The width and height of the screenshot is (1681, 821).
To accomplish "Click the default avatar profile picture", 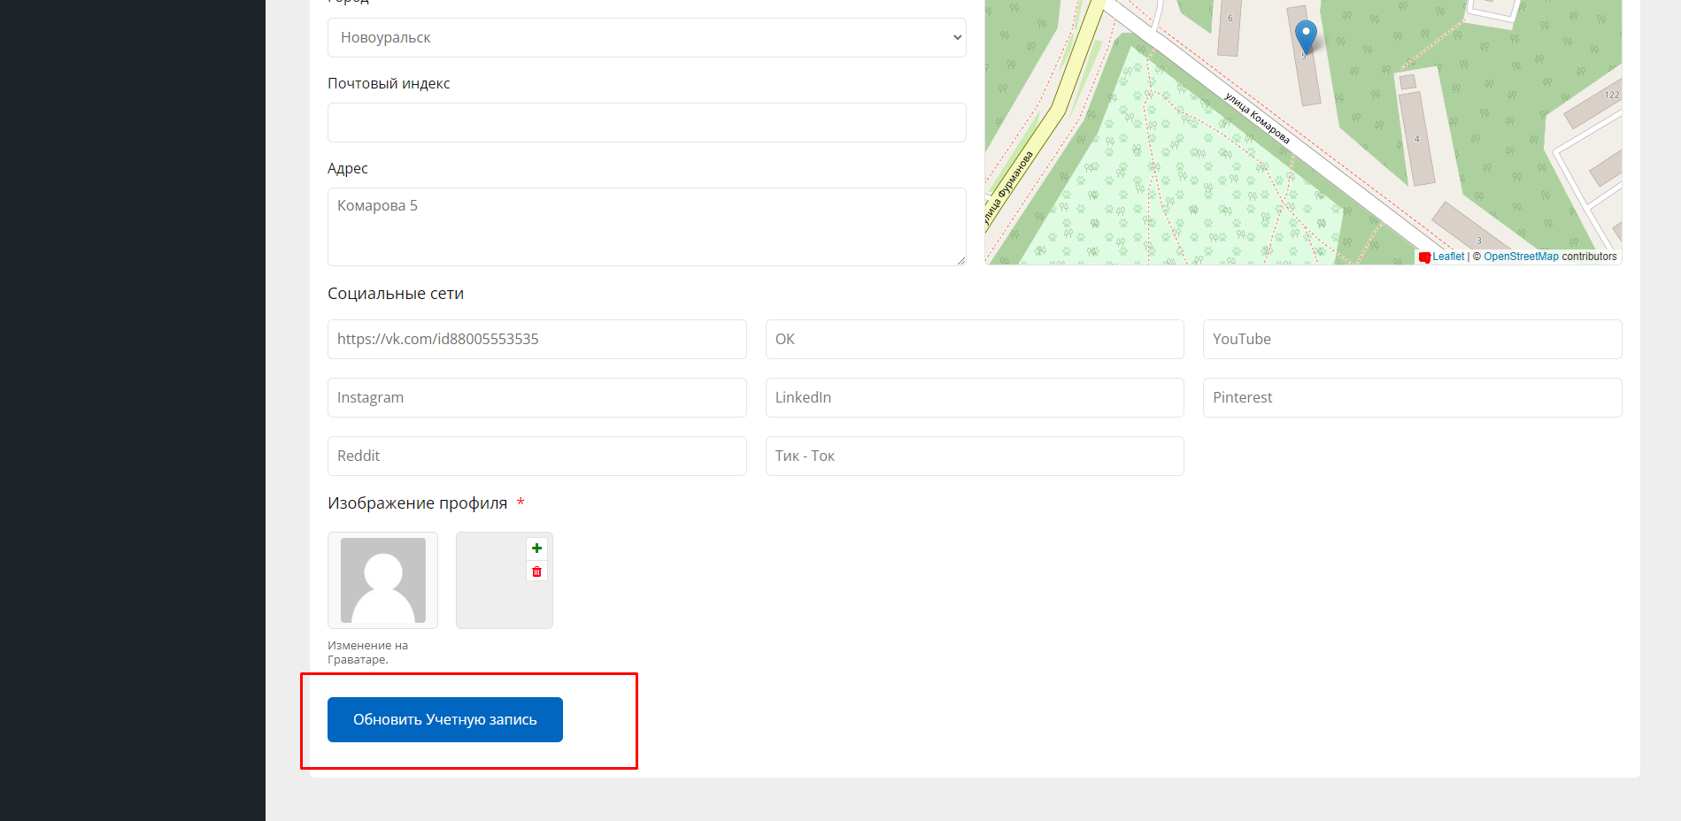I will [x=382, y=580].
